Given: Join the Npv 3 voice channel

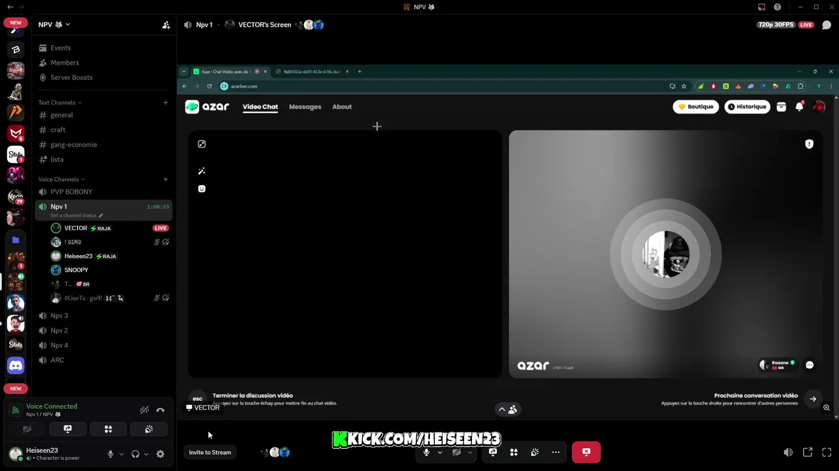Looking at the screenshot, I should point(104,315).
